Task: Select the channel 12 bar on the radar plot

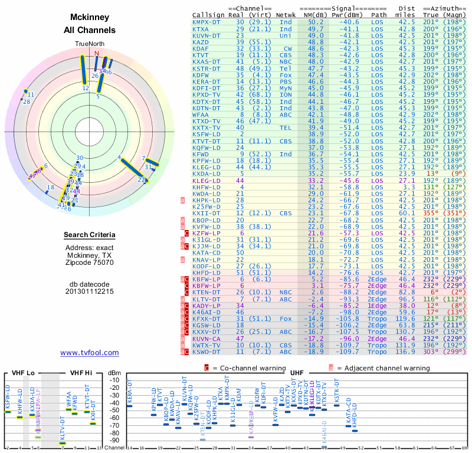Action: click(x=83, y=70)
